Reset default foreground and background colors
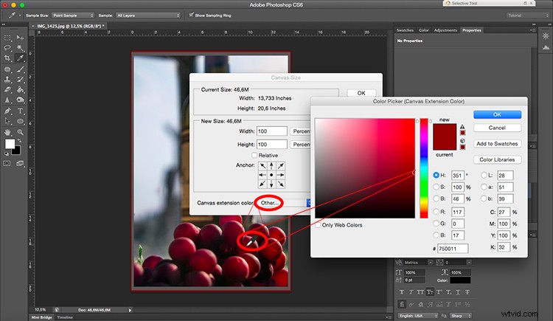Viewport: 553px width, 321px height. pyautogui.click(x=7, y=153)
